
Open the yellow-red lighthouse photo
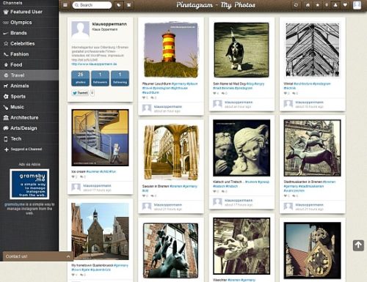click(171, 50)
